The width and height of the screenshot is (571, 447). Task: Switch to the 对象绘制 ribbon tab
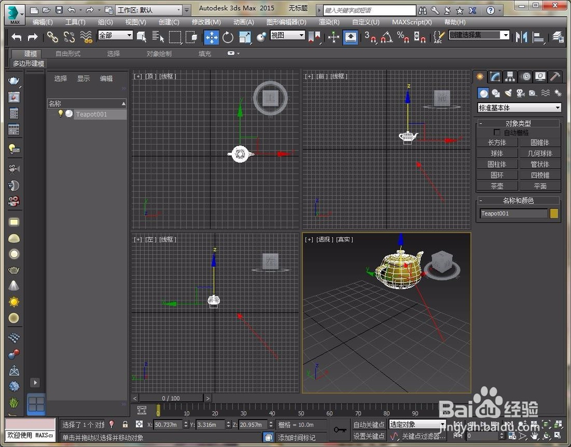[x=159, y=54]
